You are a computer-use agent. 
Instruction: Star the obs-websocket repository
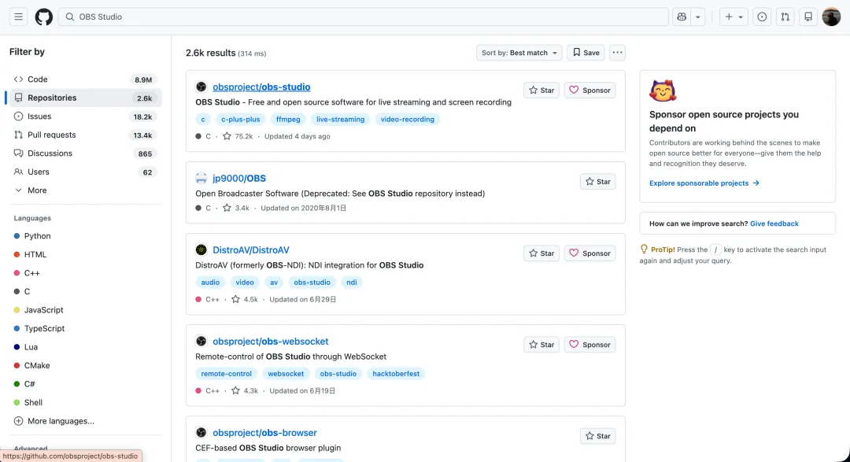541,344
